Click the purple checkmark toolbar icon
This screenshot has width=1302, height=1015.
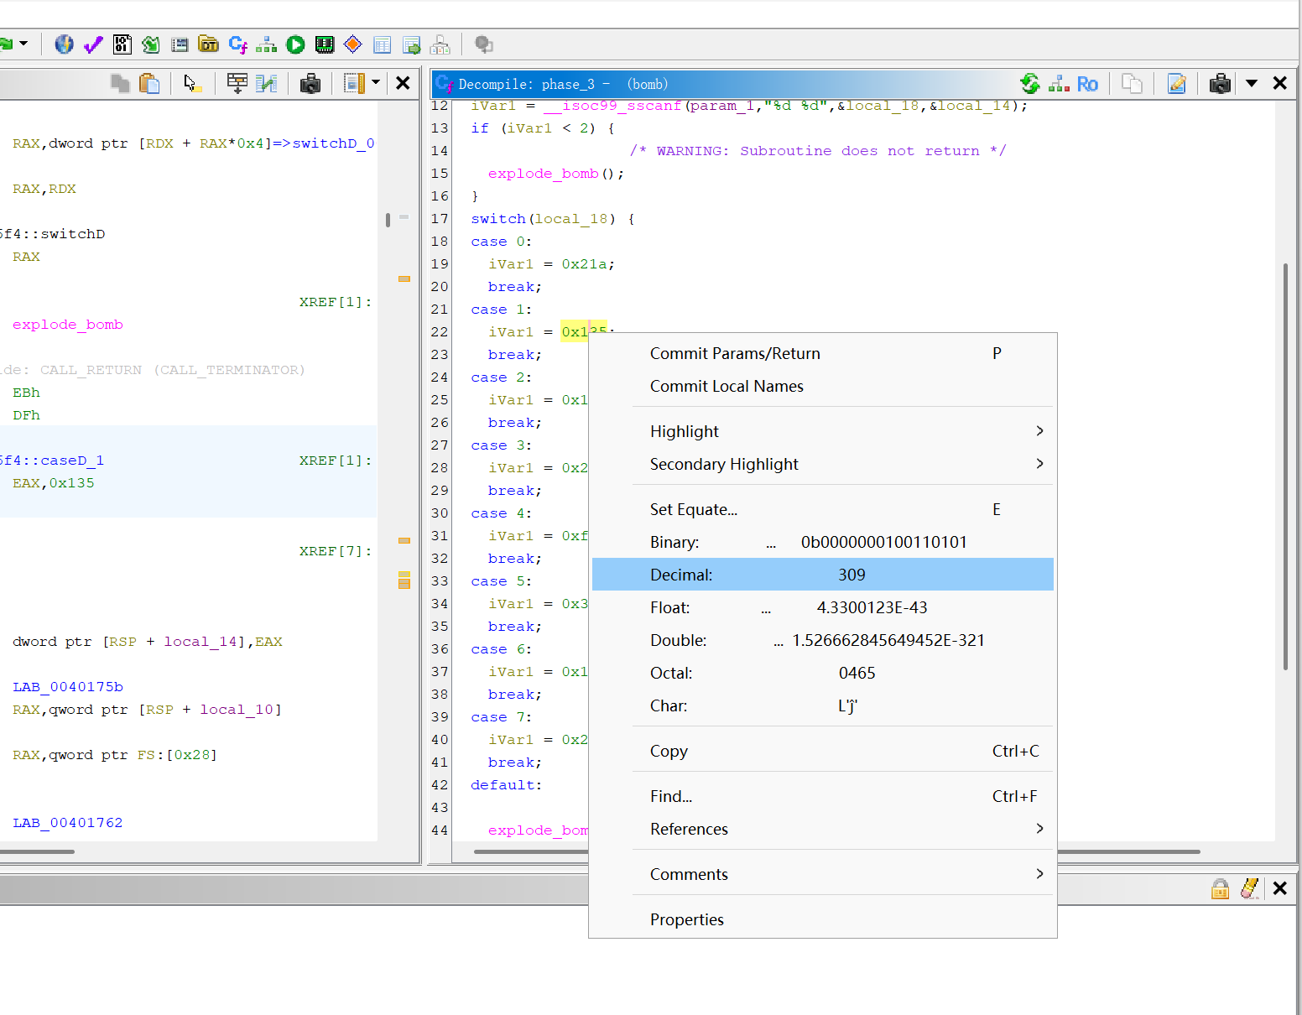93,44
